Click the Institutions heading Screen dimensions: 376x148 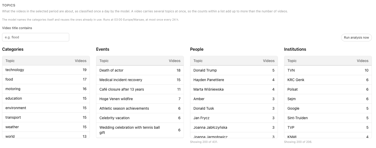pos(295,49)
